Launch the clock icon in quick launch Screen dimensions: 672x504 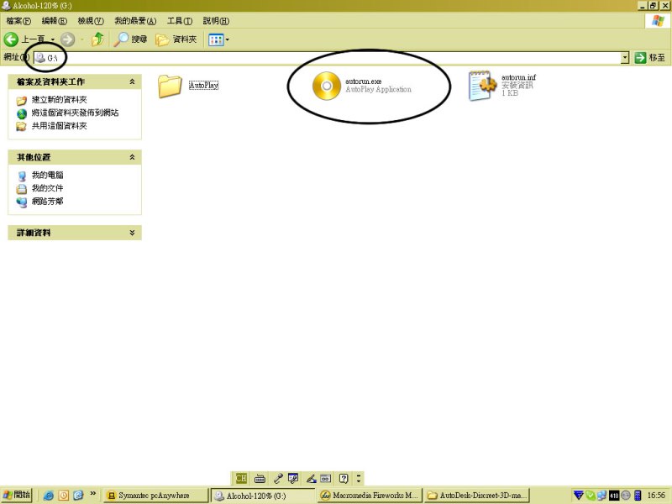coord(64,496)
